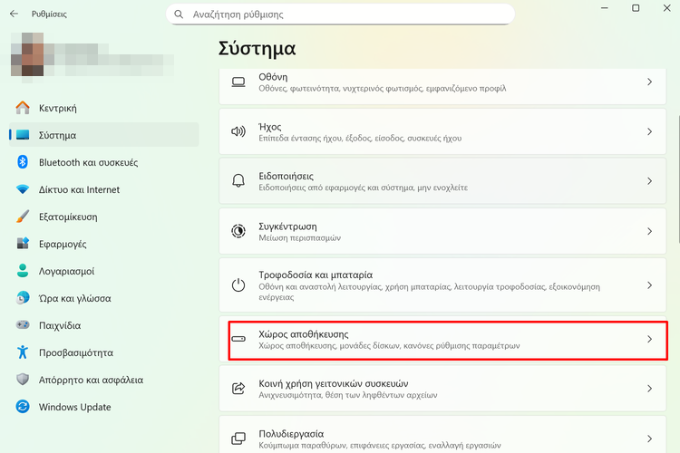Open Κοινή χρήση γειτονικών συσκευών chevron
This screenshot has height=453, width=680.
pyautogui.click(x=650, y=389)
